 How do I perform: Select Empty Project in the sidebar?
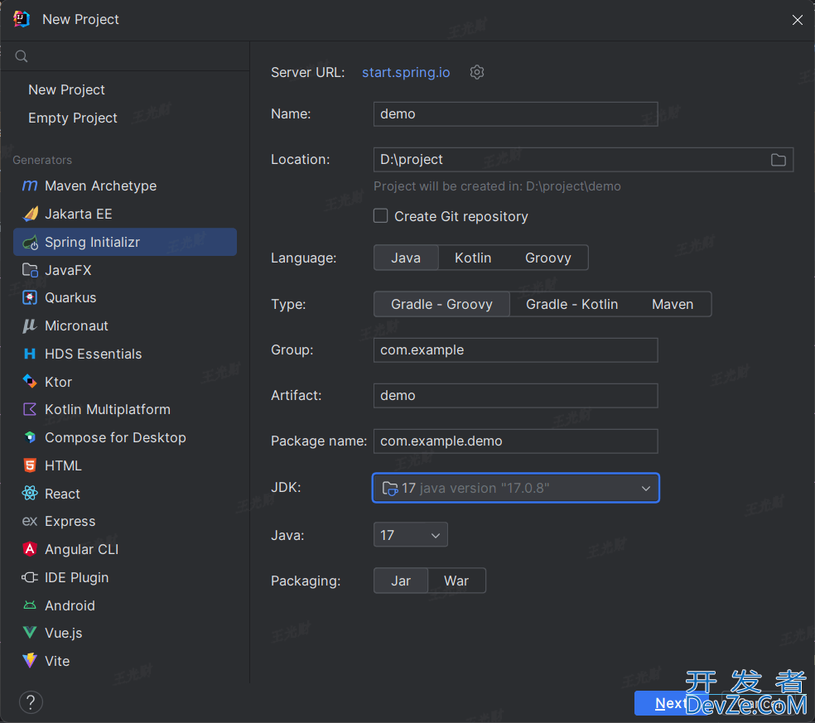(73, 118)
